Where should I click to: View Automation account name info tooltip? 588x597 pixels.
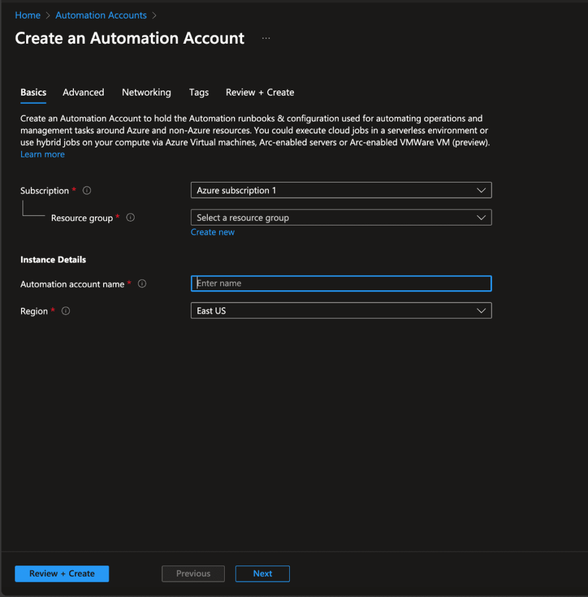pos(142,284)
